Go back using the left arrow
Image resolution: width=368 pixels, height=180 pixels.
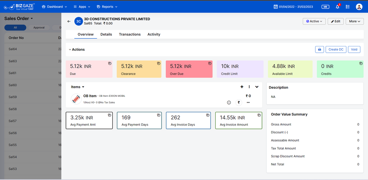69,21
